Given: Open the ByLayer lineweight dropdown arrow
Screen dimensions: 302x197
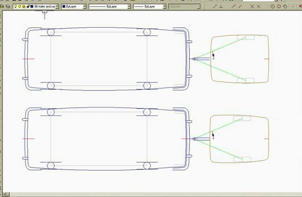Looking at the screenshot, I should coord(165,6).
